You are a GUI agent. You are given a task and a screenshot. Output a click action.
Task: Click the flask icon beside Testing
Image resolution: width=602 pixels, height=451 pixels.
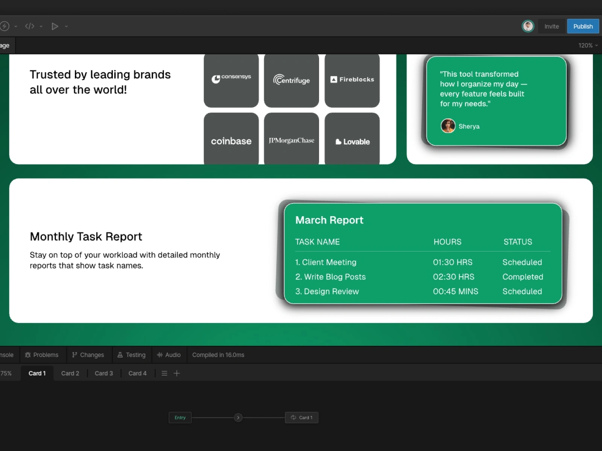click(x=120, y=355)
